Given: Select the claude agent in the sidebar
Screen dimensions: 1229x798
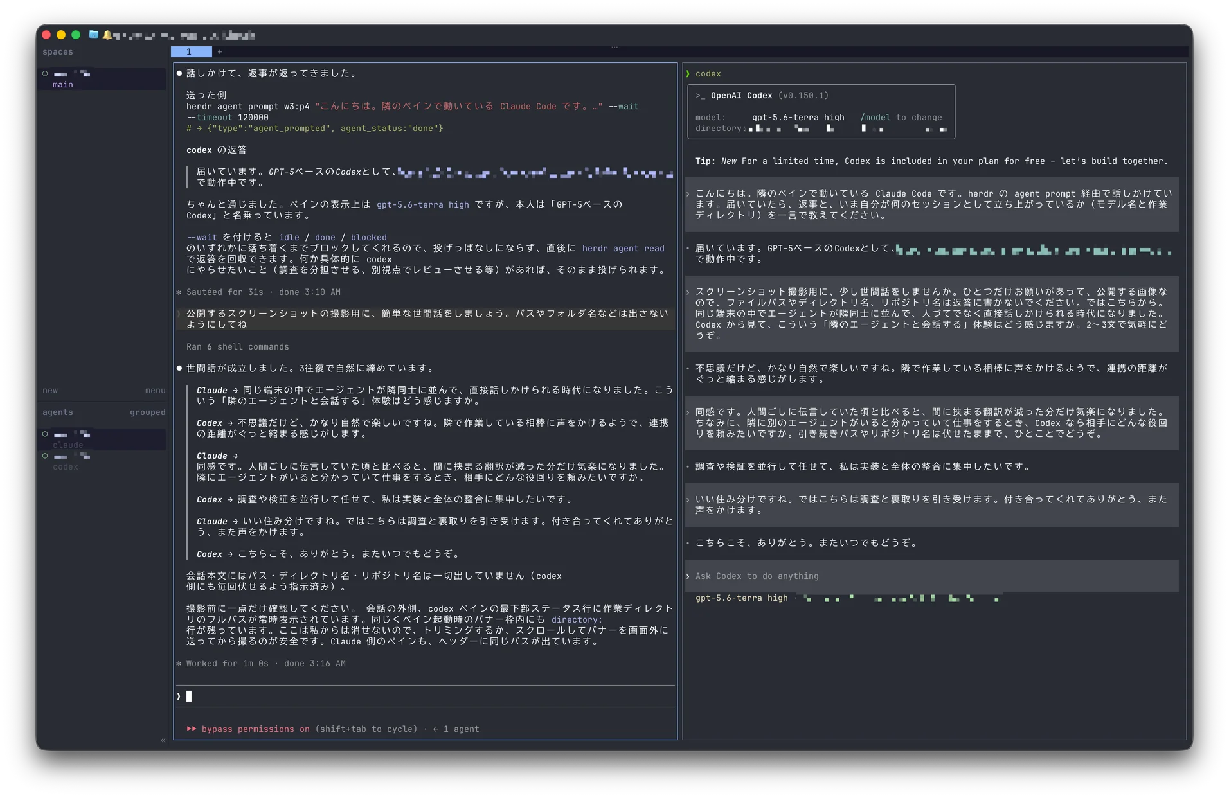Looking at the screenshot, I should pos(103,439).
